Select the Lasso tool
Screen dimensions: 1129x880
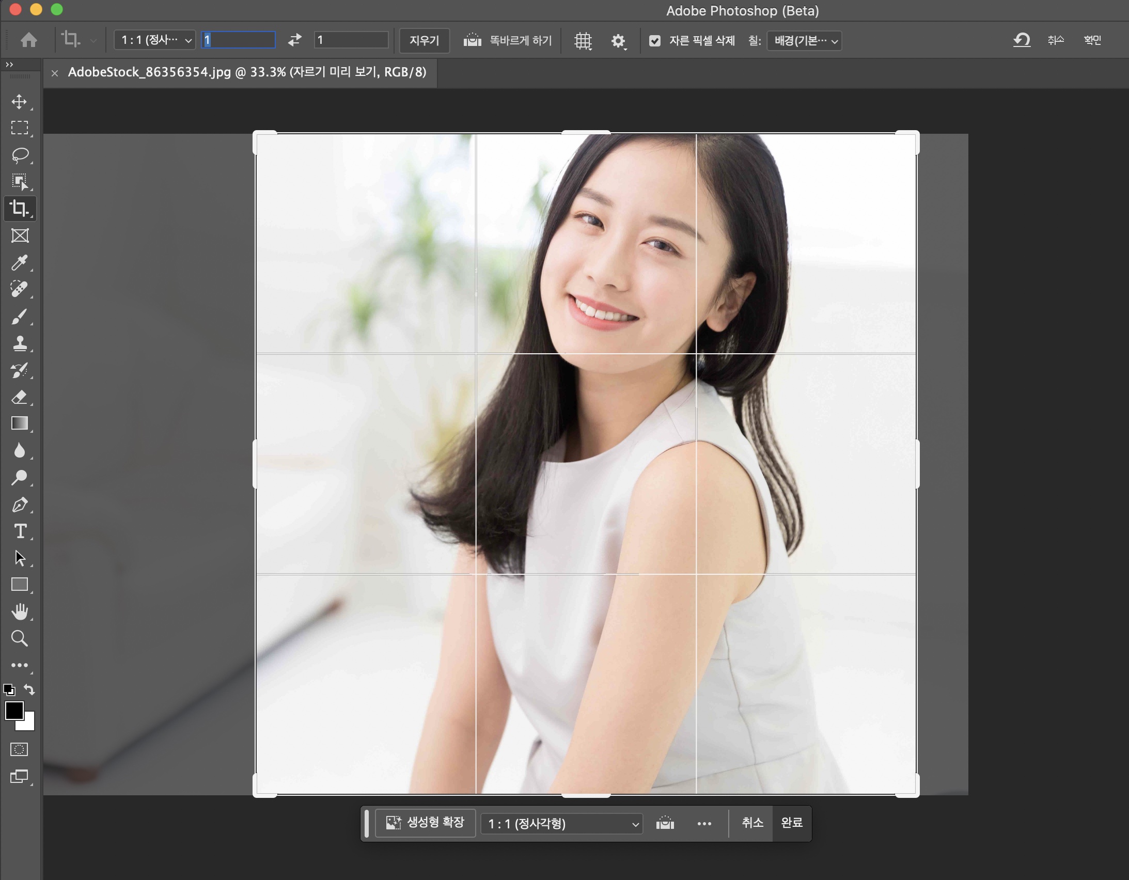click(20, 155)
